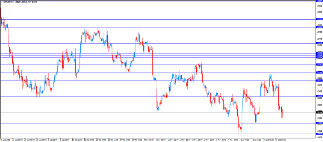Select the 1.5110 horizontal line price label
Image resolution: width=323 pixels, height=142 pixels.
[319, 96]
